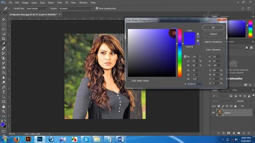Click the foreground color swatch in toolbar

click(x=2, y=124)
